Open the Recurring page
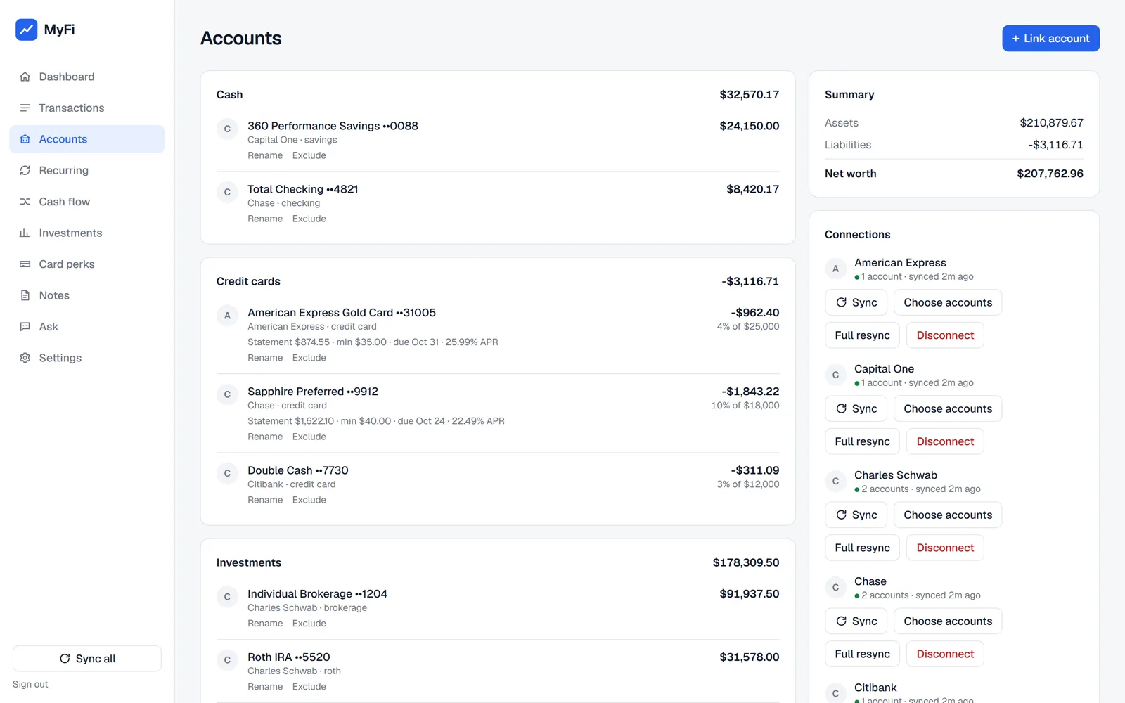 point(87,170)
